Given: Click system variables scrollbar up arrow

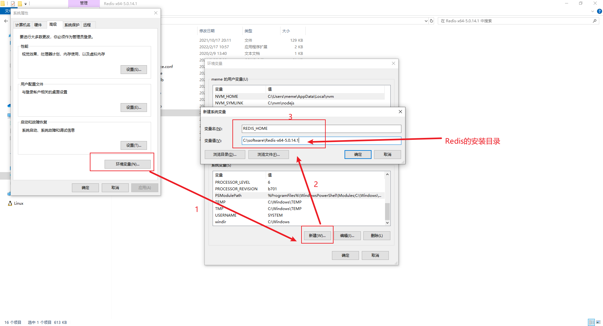Looking at the screenshot, I should pyautogui.click(x=388, y=174).
